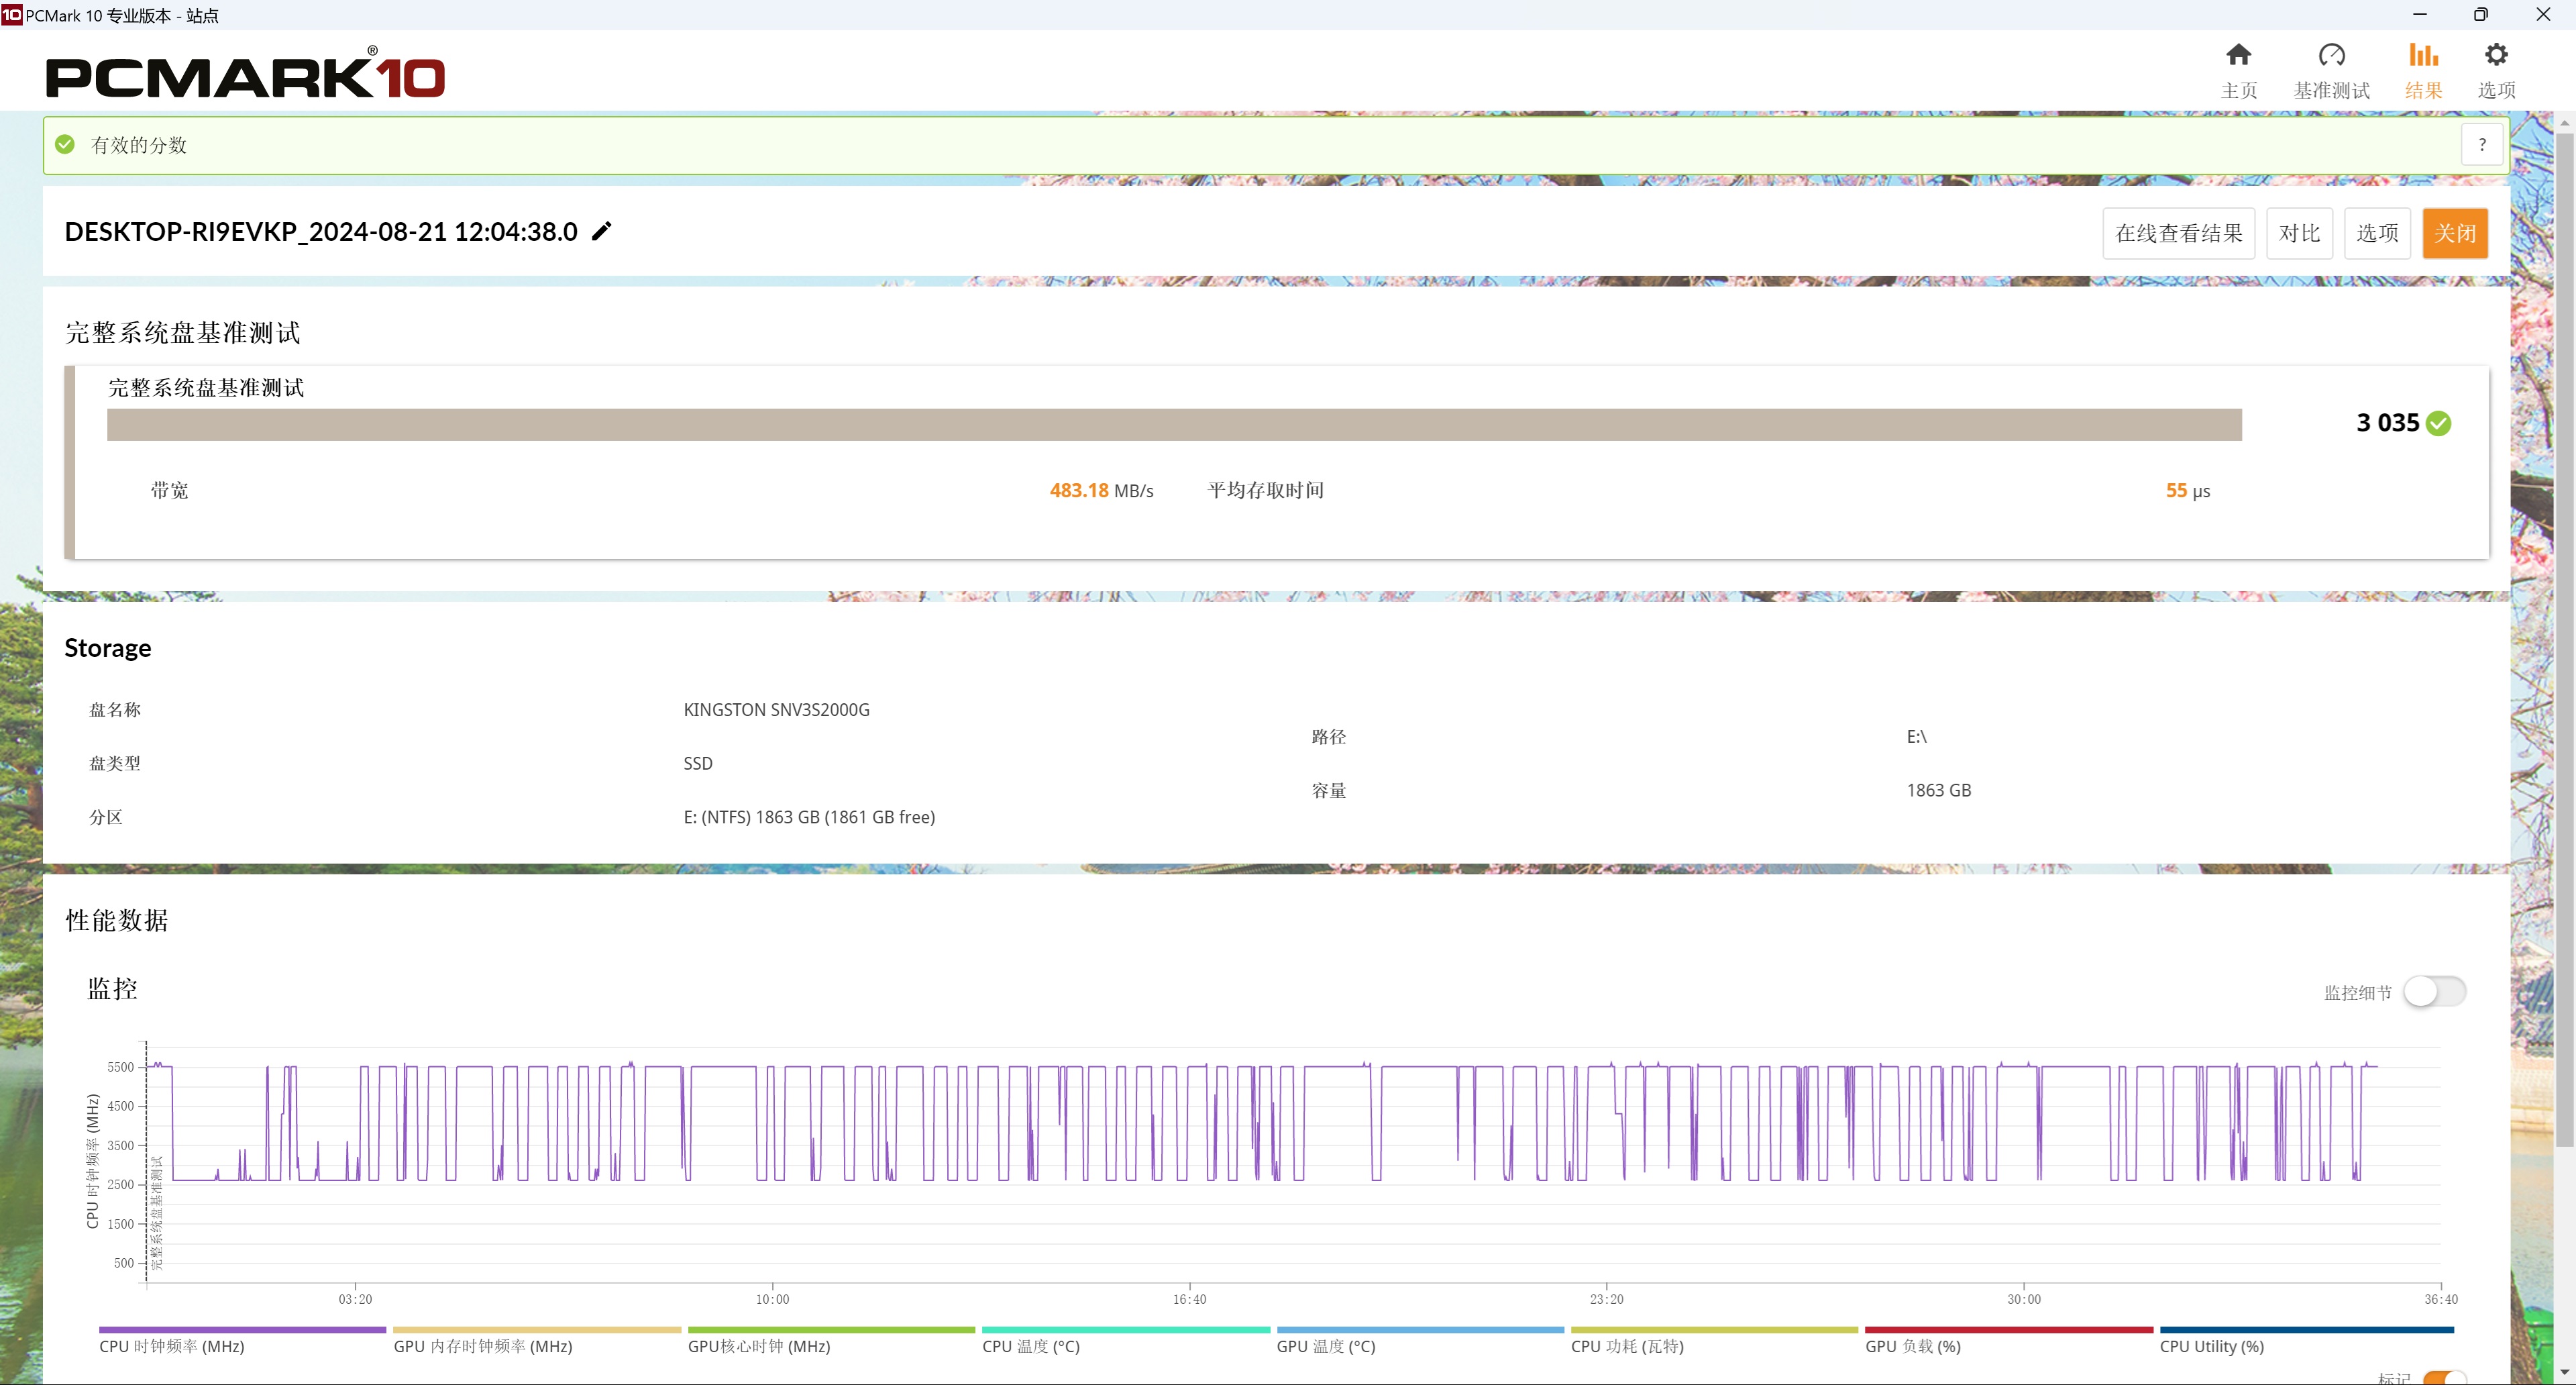Select CPU temperature legend swatch
2576x1385 pixels.
pyautogui.click(x=1126, y=1330)
